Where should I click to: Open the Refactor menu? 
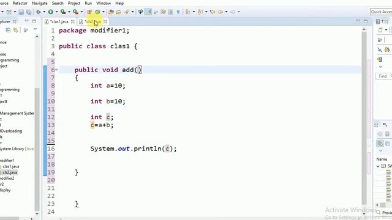coord(20,3)
